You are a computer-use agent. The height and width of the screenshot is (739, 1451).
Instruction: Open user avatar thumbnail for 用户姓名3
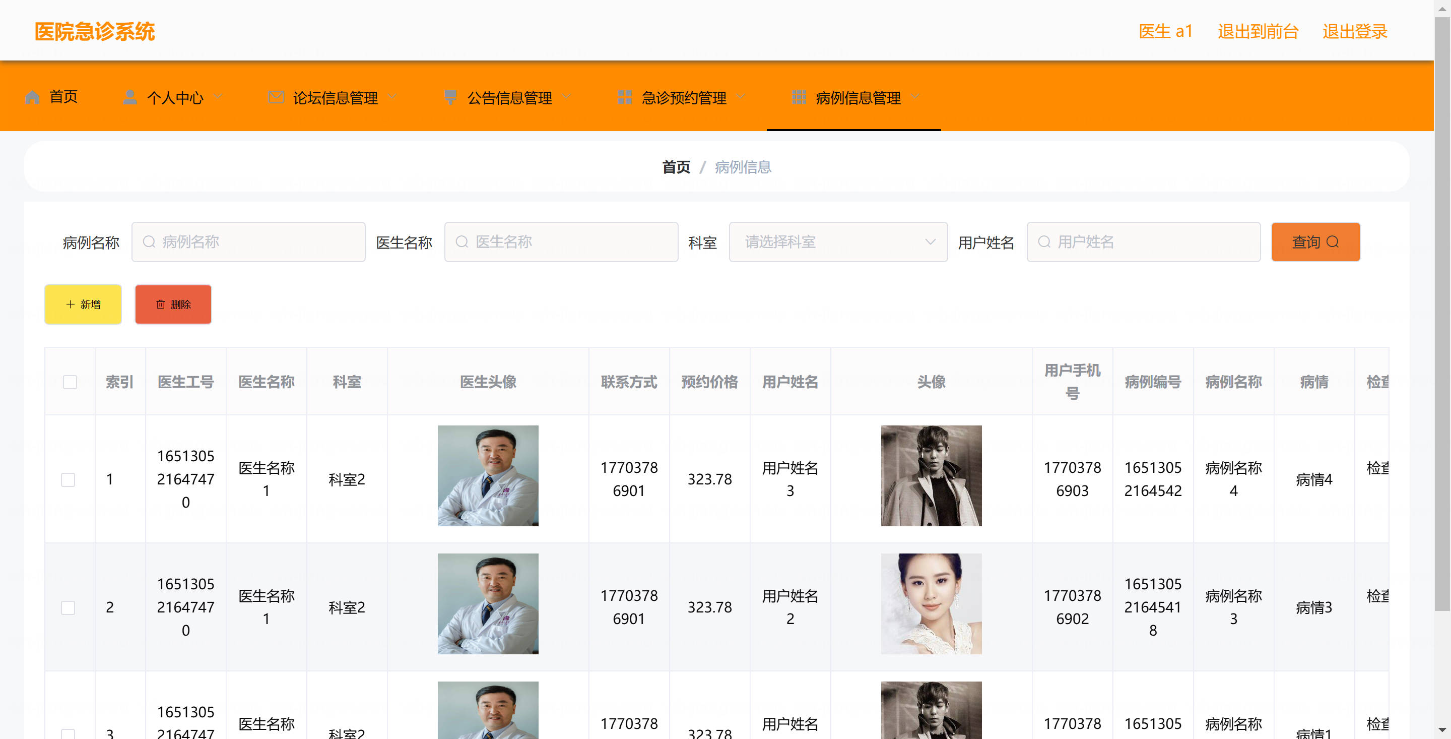coord(931,476)
